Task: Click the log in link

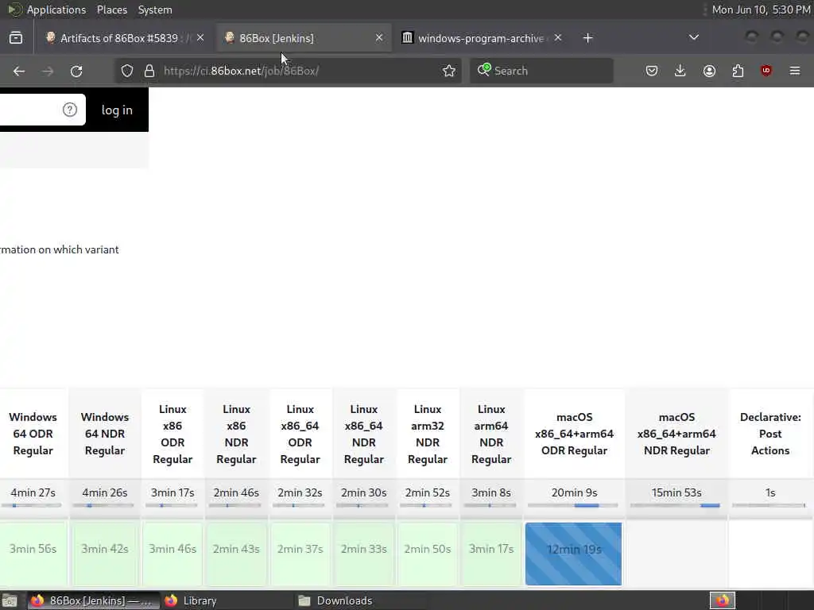Action: click(x=117, y=110)
